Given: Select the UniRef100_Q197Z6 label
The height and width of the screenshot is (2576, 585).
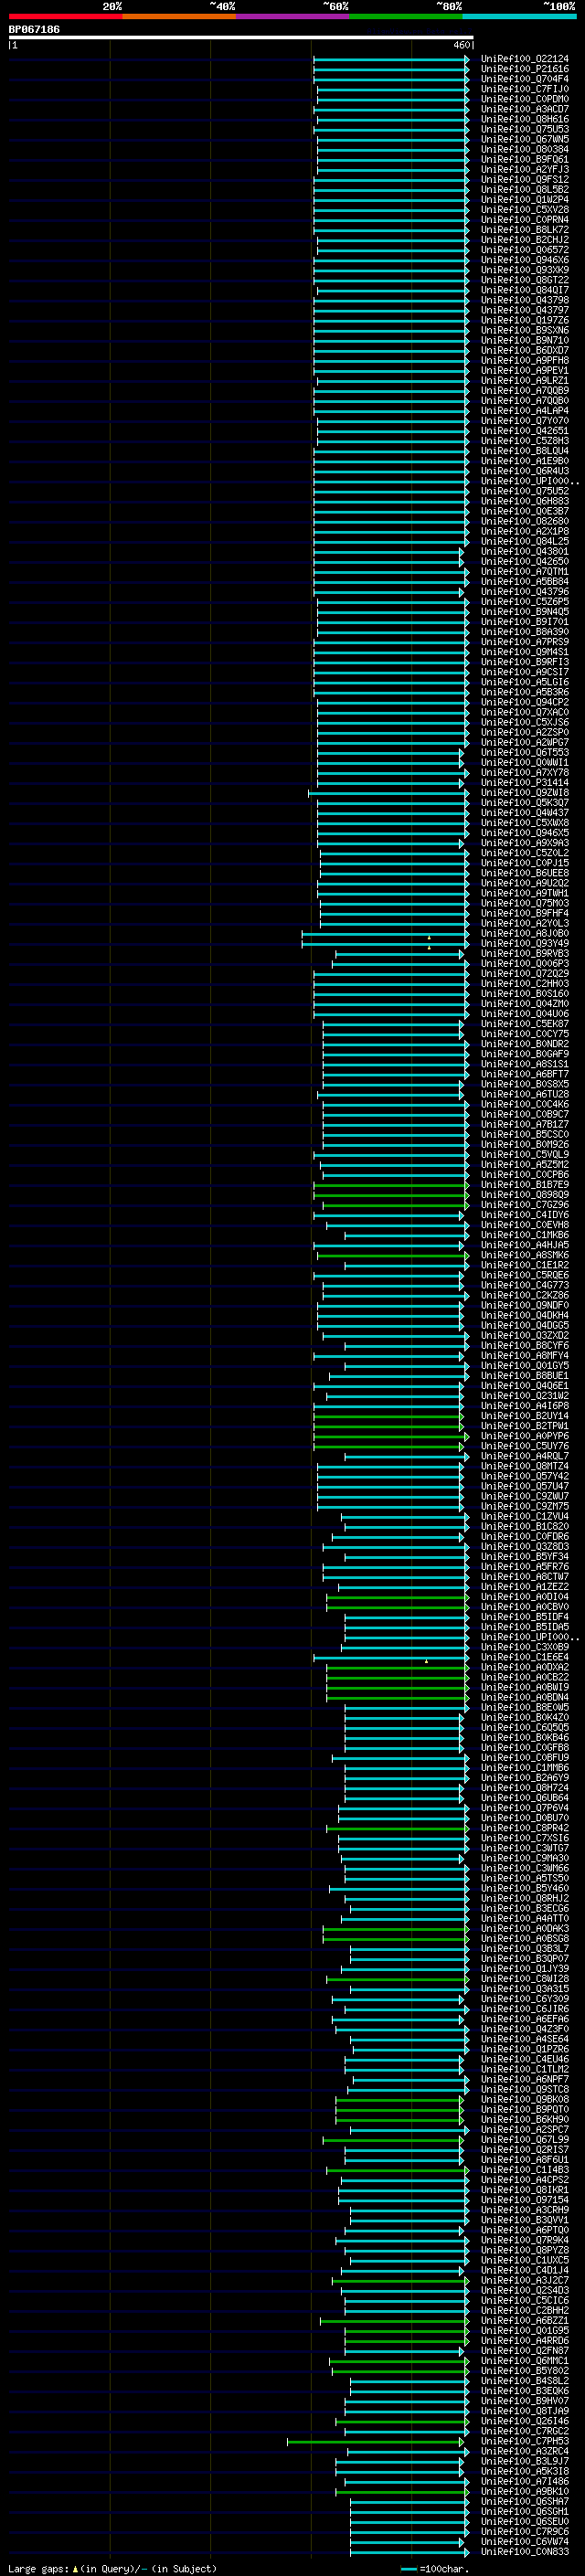Looking at the screenshot, I should 524,320.
